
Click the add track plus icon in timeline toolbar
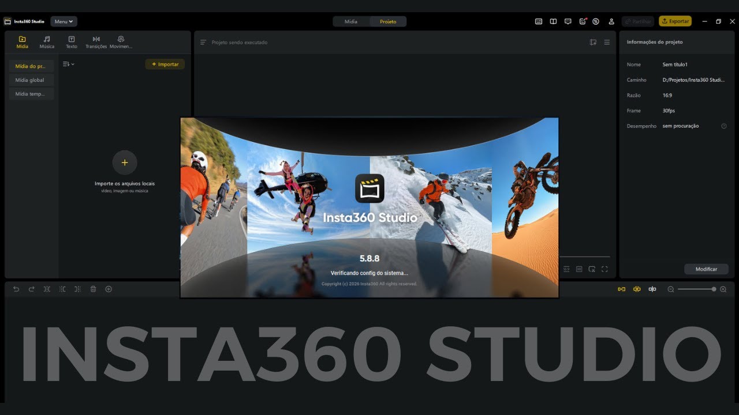click(109, 289)
